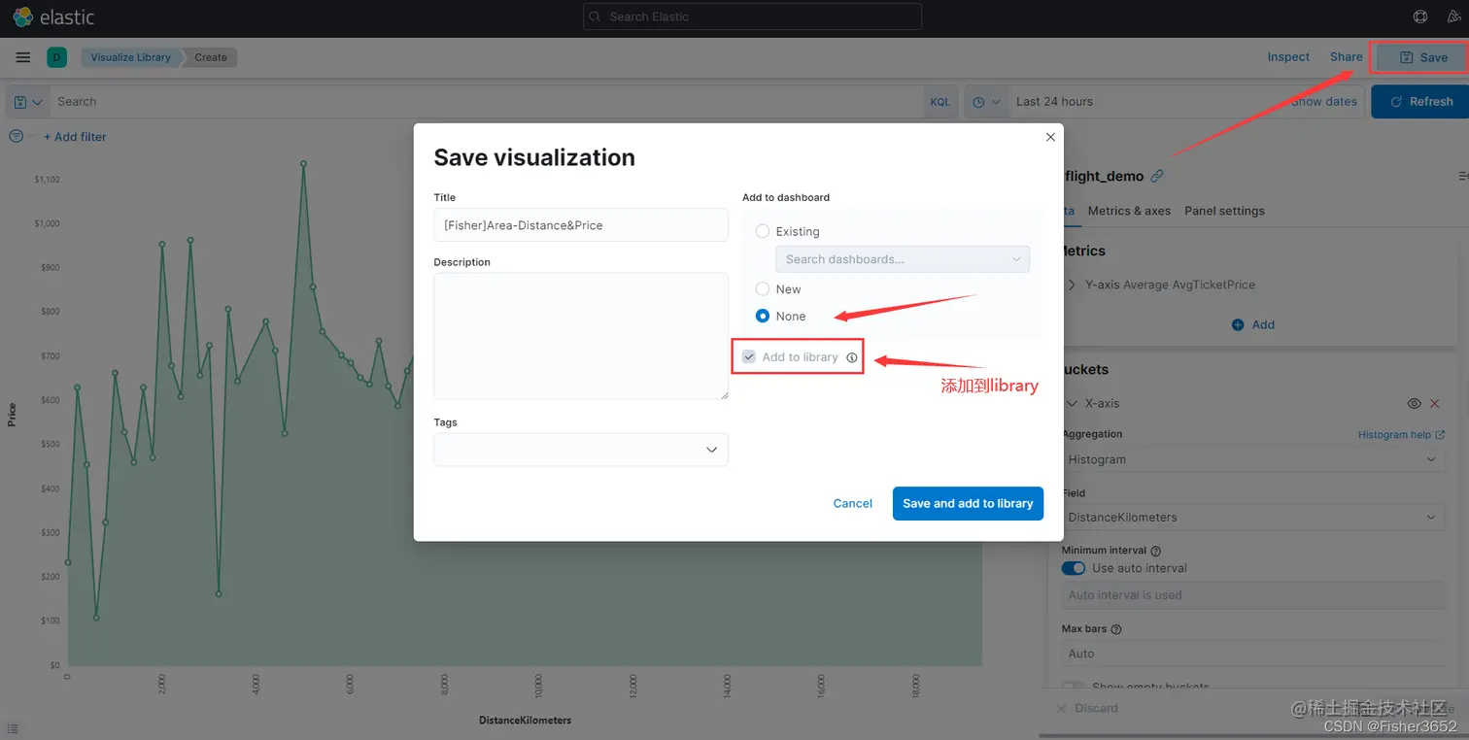
Task: Click the Search Elastic box
Action: [x=752, y=17]
